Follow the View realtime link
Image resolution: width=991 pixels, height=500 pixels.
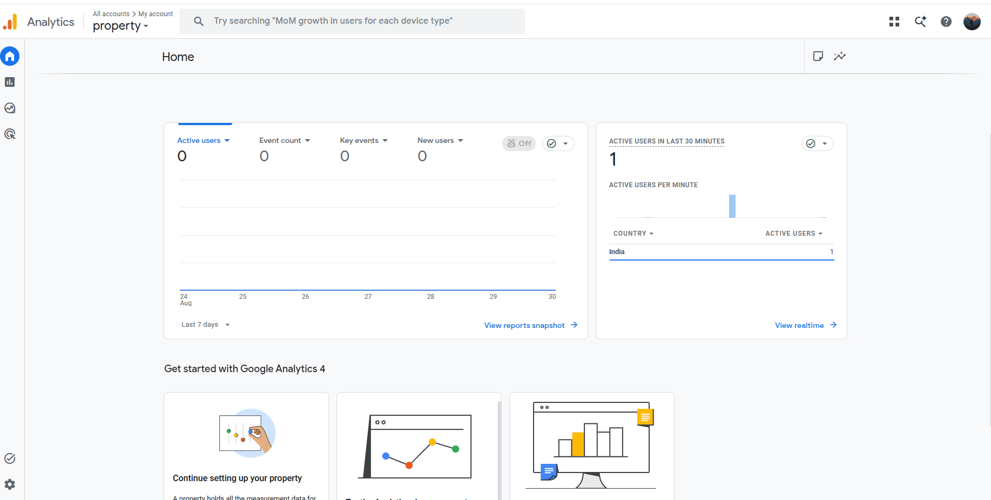[x=806, y=325]
